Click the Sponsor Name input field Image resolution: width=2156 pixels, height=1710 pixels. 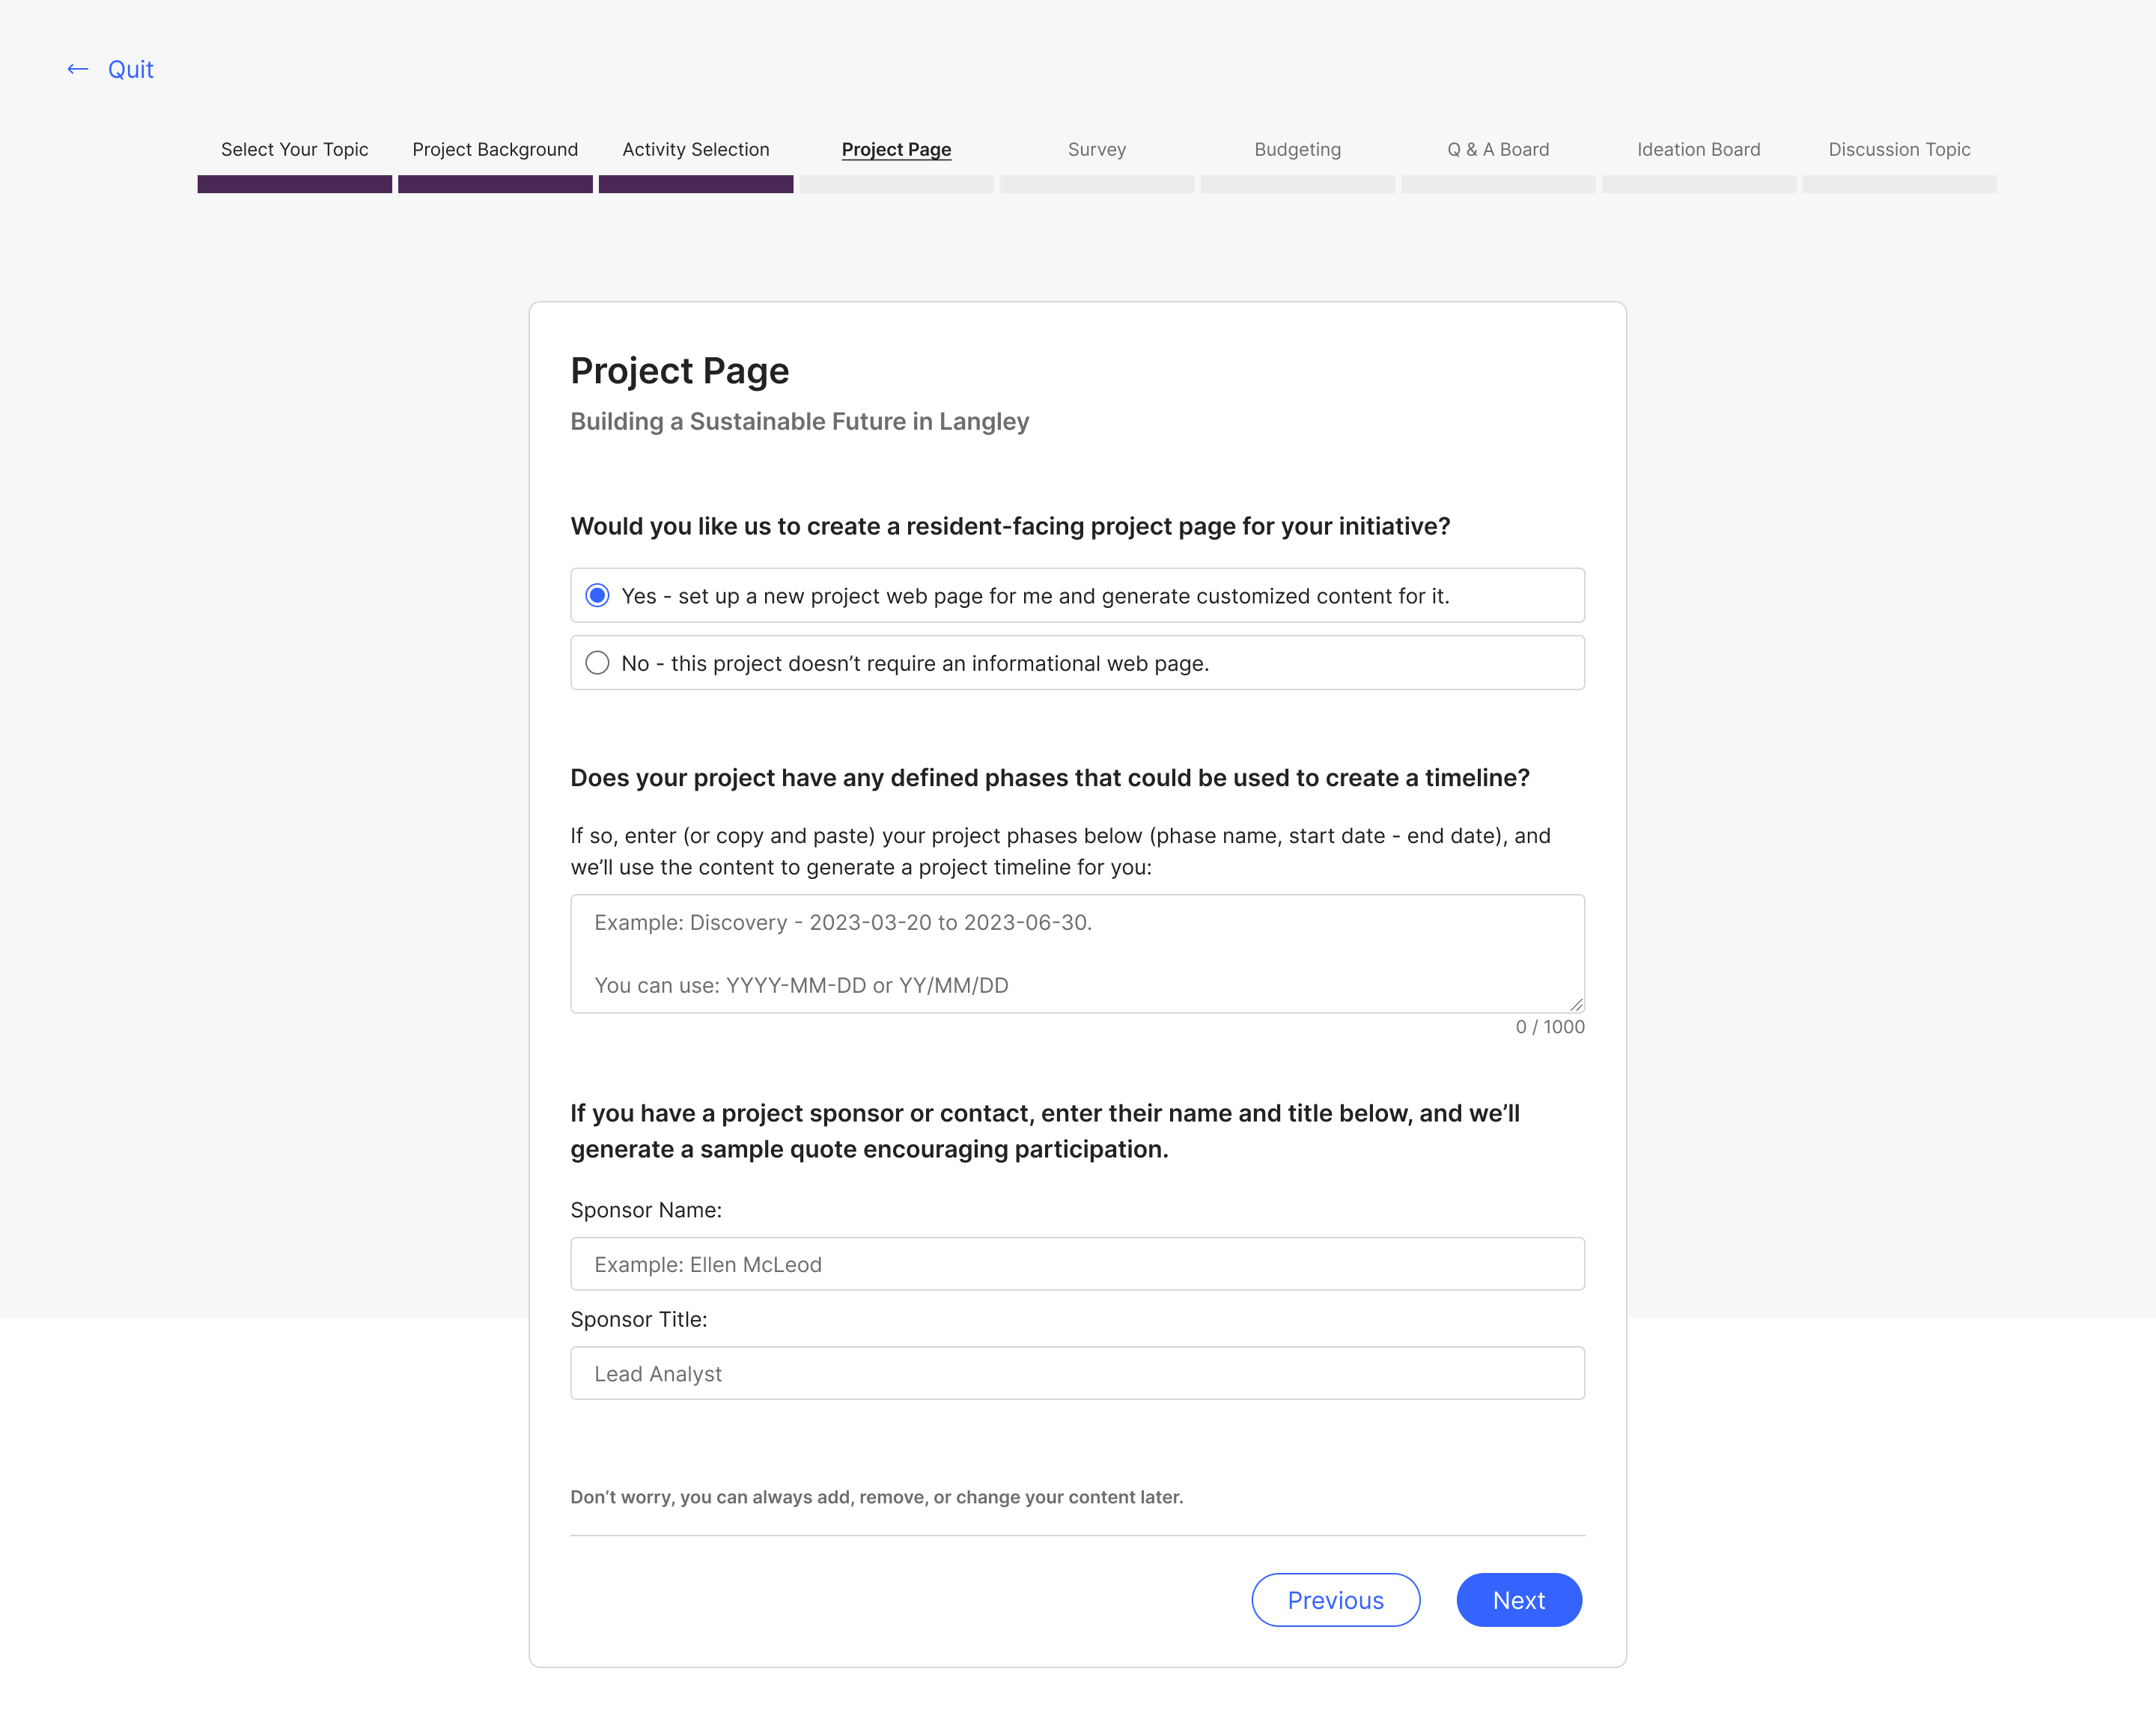click(1077, 1262)
